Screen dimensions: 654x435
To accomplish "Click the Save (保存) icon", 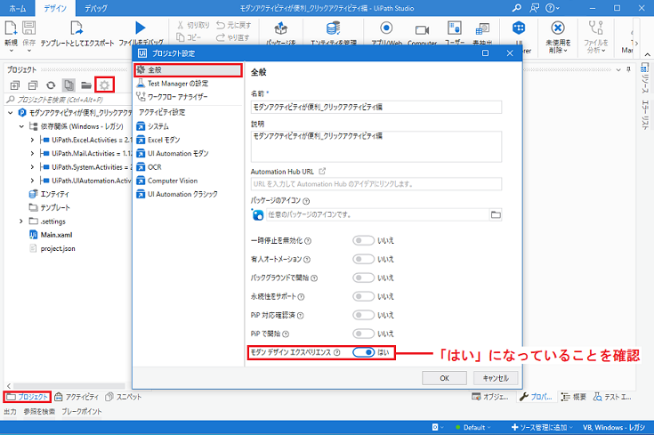I will (28, 28).
